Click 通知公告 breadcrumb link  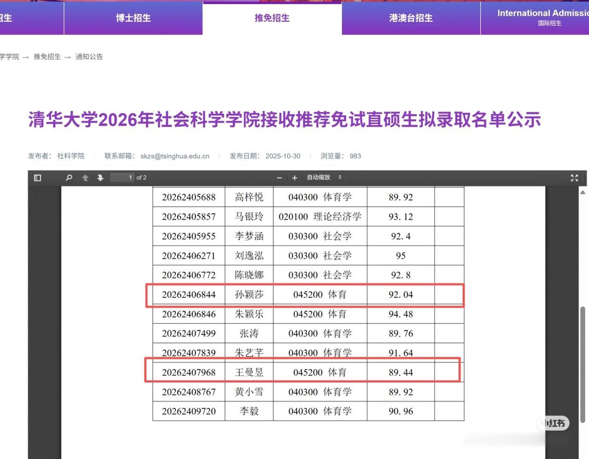click(x=89, y=57)
